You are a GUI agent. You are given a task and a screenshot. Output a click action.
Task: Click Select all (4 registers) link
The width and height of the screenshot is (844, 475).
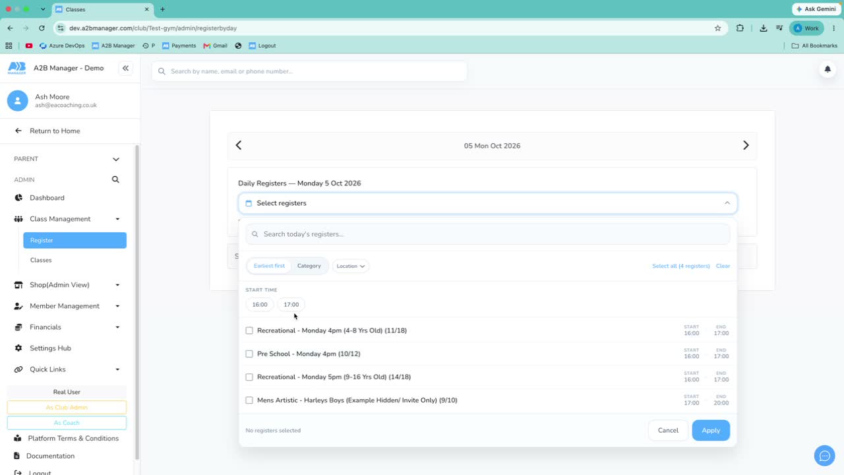point(681,266)
